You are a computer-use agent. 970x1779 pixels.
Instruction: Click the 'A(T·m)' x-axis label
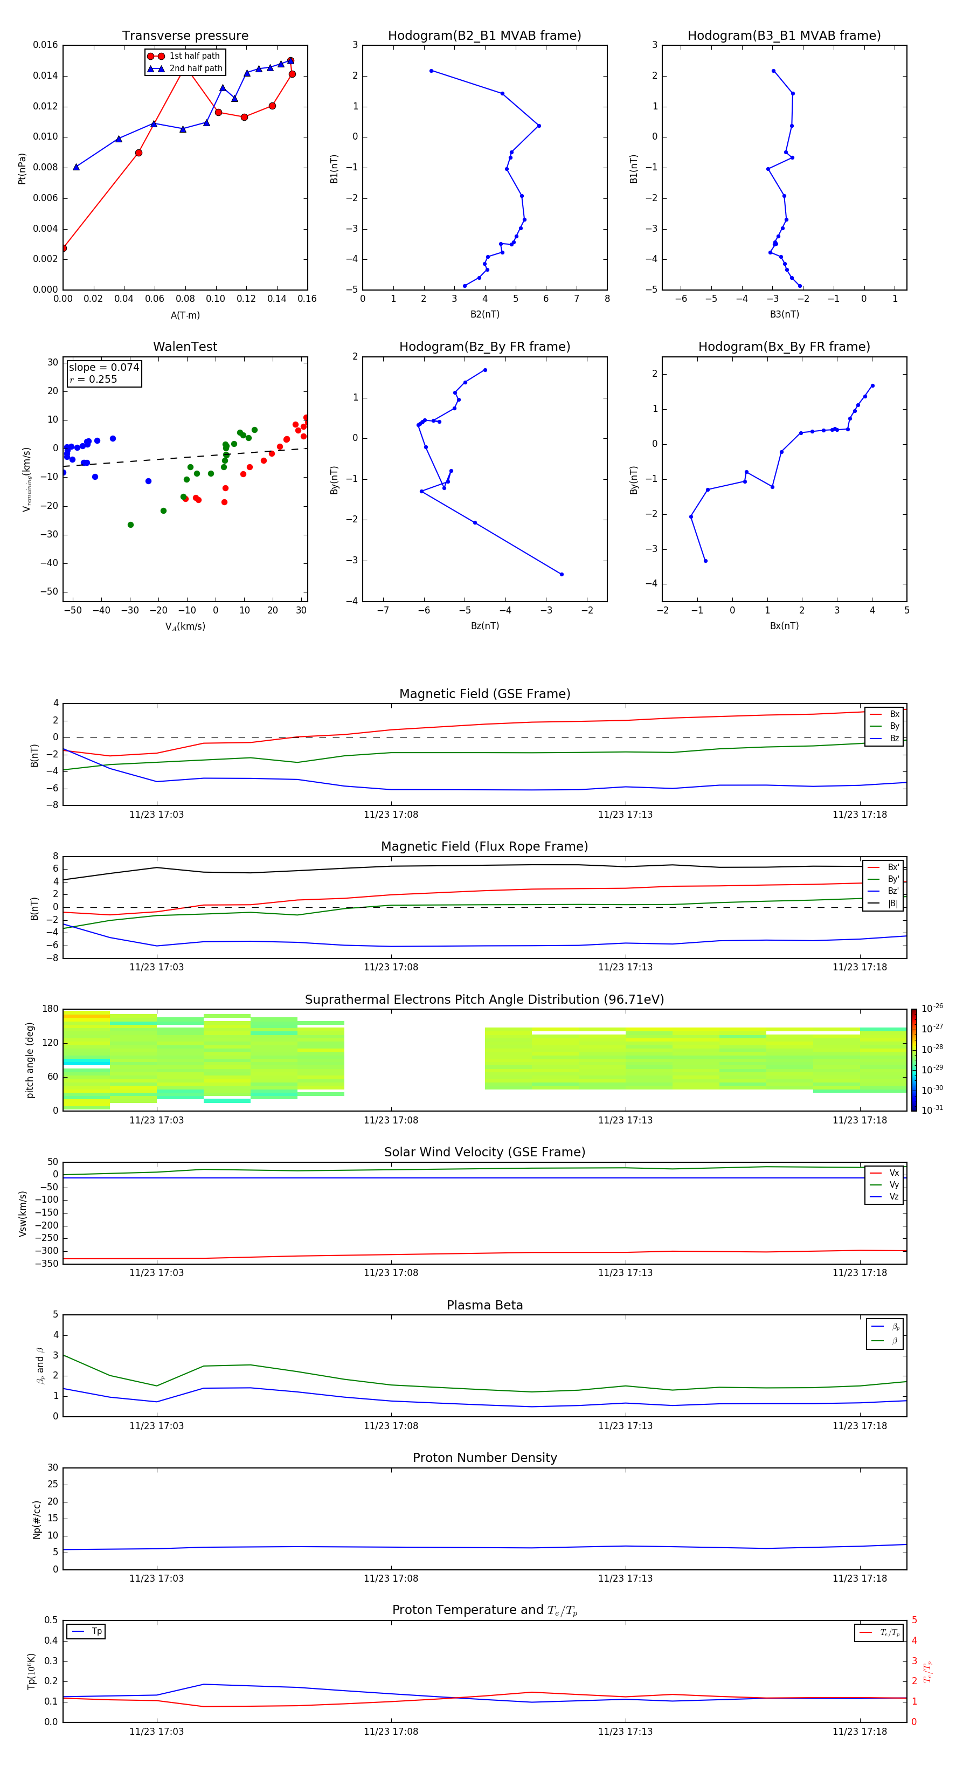pos(185,315)
